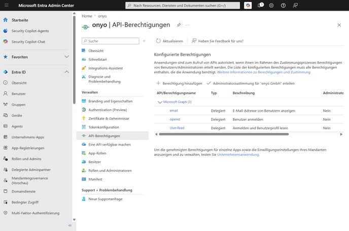
Task: Click the Zertifikate & Geheimnisse key icon
Action: click(x=84, y=118)
